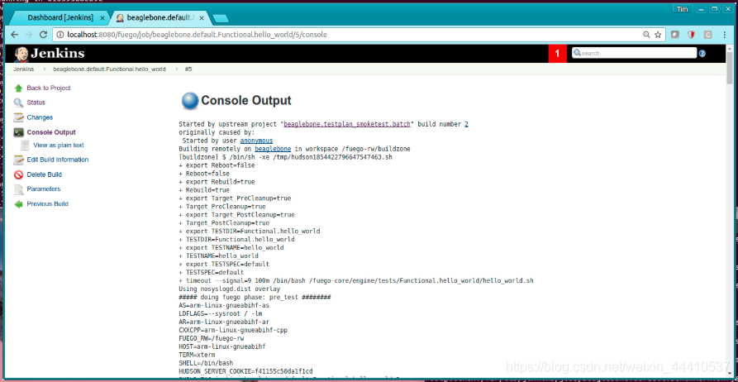Open the Changes link
738x382 pixels.
[40, 117]
